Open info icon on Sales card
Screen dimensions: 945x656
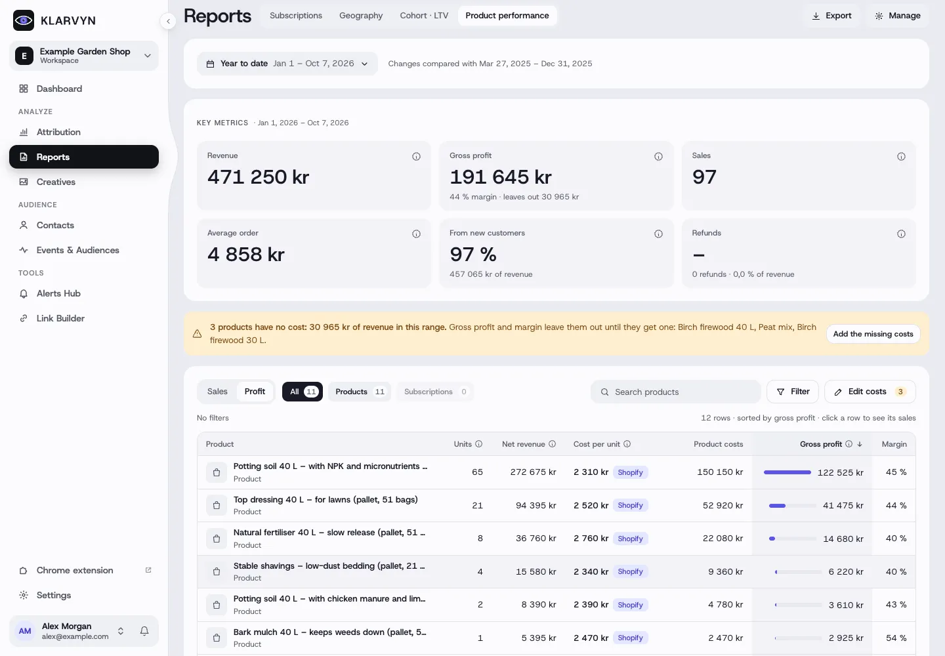(901, 156)
